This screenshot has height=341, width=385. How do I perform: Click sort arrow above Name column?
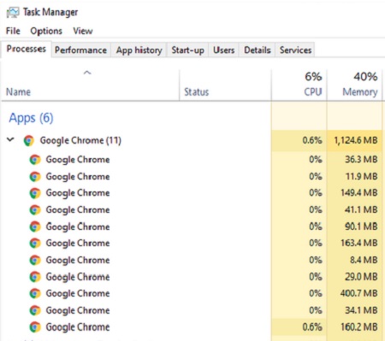point(87,73)
